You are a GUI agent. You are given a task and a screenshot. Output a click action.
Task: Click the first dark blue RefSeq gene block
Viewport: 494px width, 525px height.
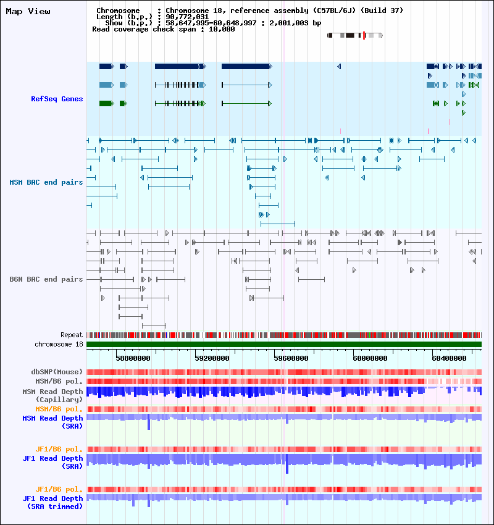106,66
